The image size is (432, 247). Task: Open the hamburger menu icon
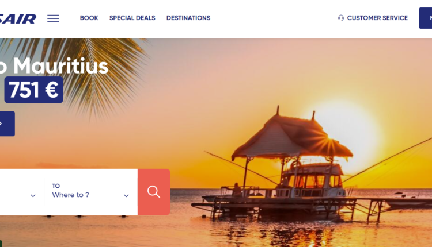(53, 18)
